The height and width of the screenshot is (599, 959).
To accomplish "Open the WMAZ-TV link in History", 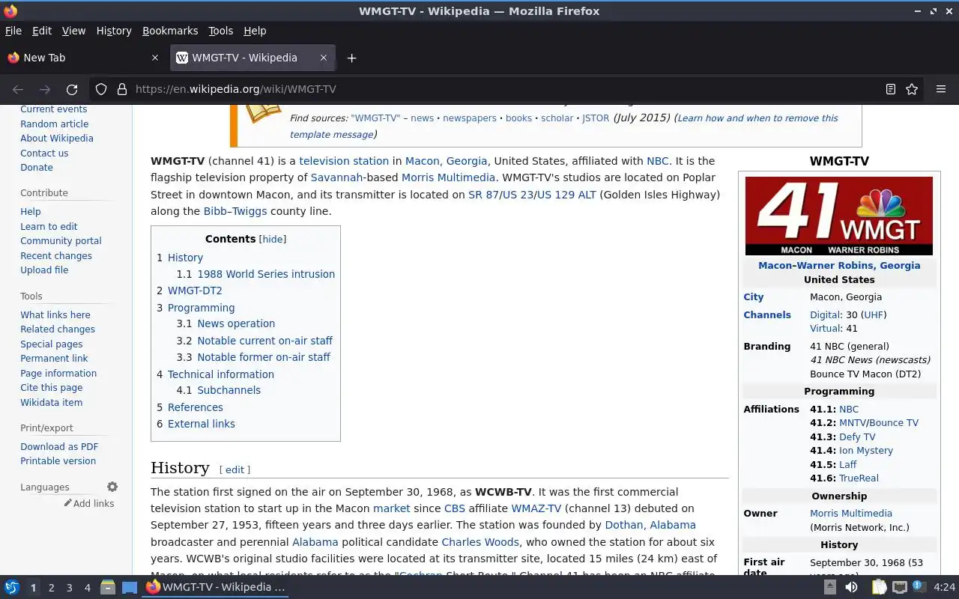I will click(x=536, y=508).
